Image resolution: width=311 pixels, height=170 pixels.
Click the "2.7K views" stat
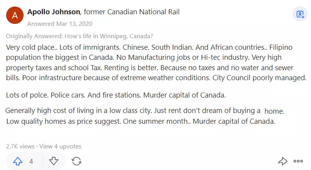click(x=20, y=146)
